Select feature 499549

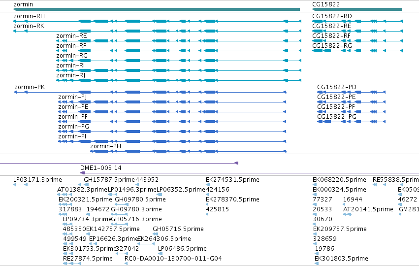(75, 239)
